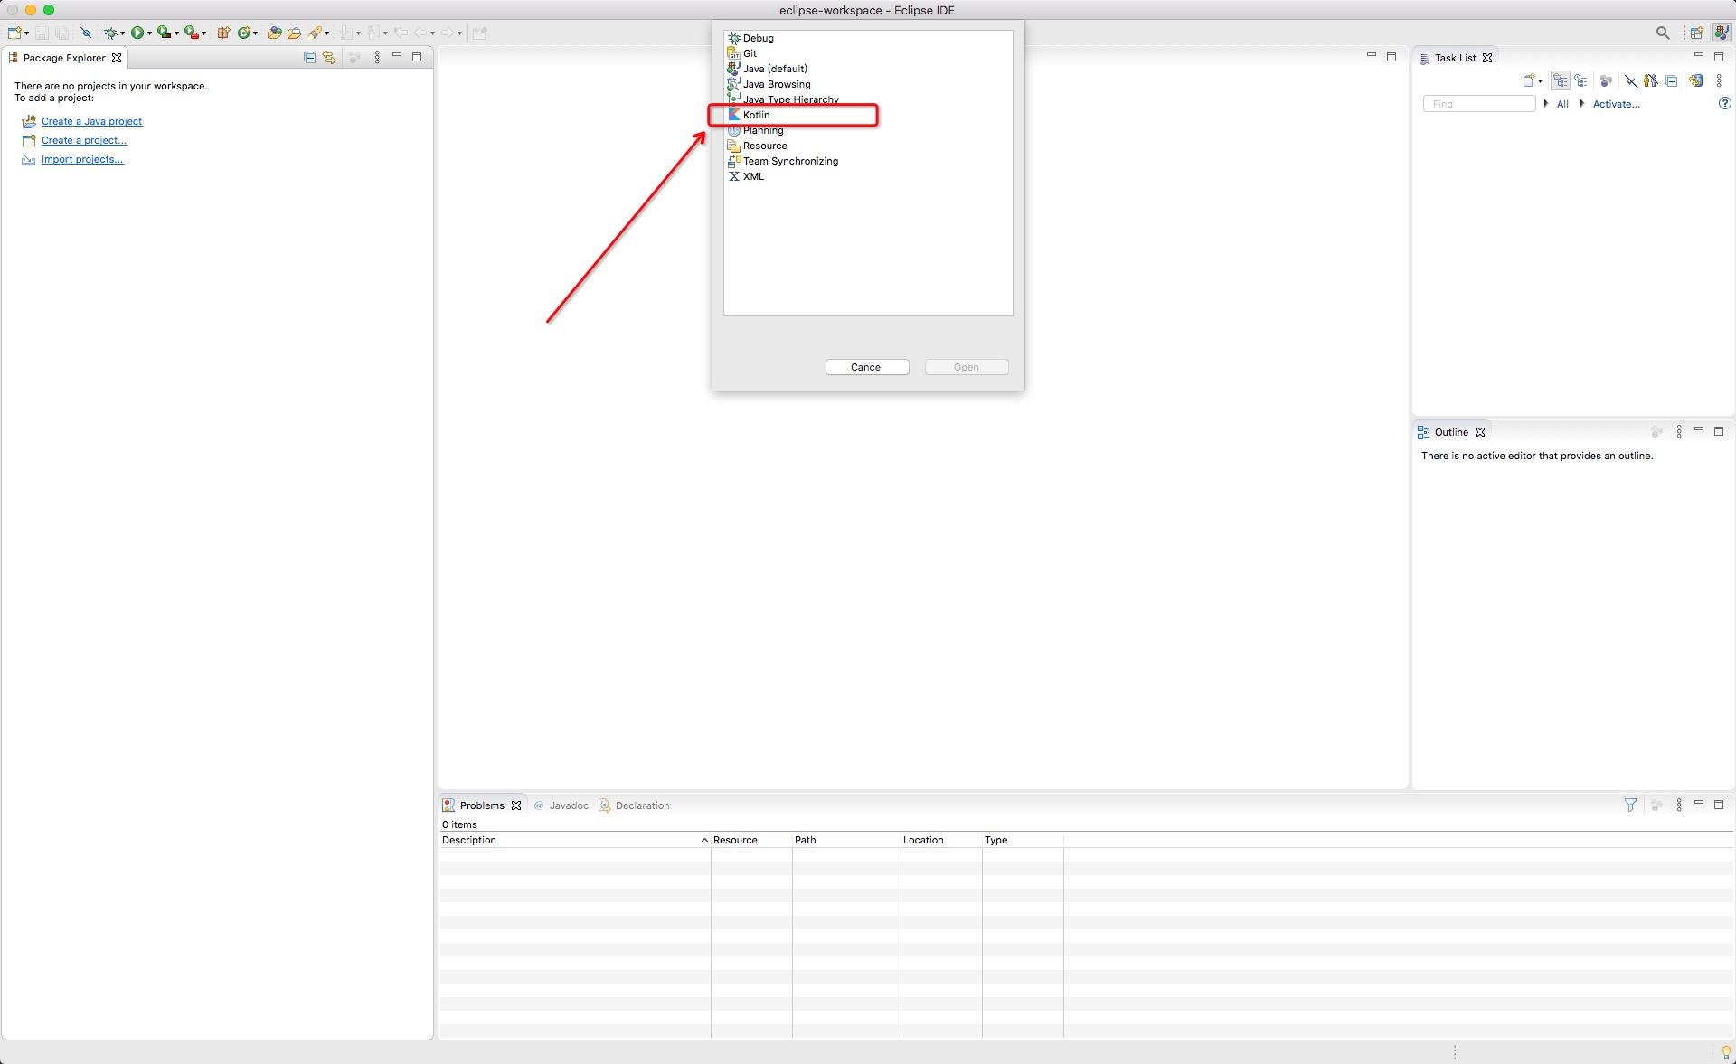Viewport: 1736px width, 1064px height.
Task: Toggle Show Only My Tasks in Task List
Action: [1651, 80]
